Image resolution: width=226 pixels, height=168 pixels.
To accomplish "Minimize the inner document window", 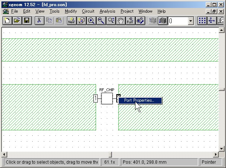I will point(208,11).
